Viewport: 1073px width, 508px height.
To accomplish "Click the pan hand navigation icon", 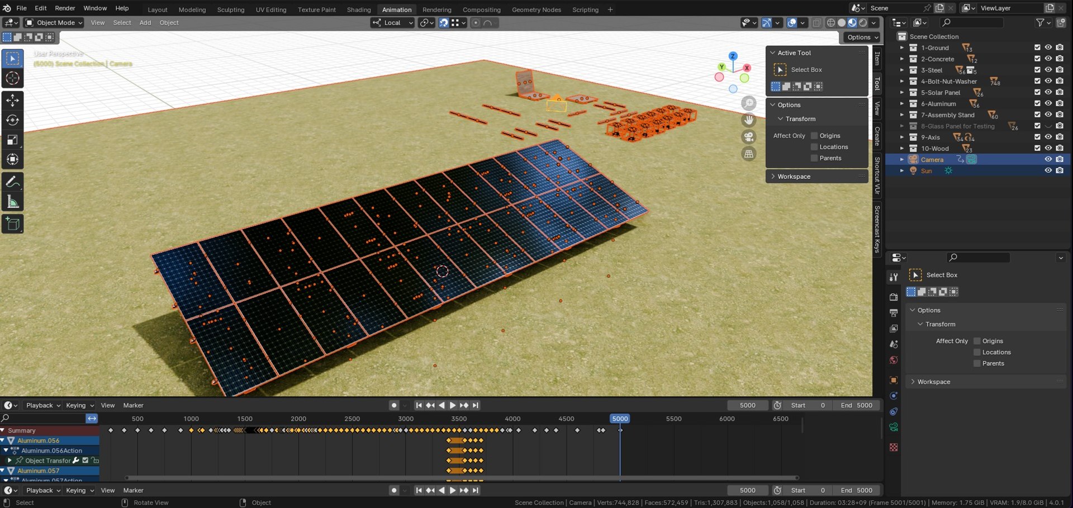I will (749, 120).
